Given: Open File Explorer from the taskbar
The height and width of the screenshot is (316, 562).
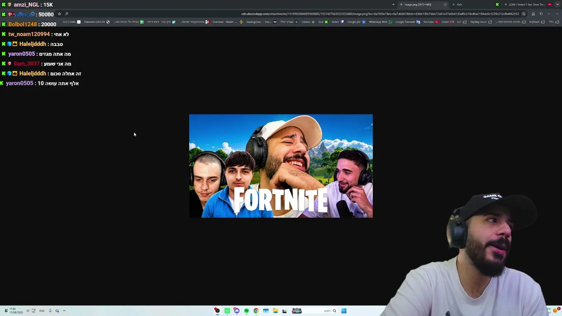Looking at the screenshot, I should [275, 311].
